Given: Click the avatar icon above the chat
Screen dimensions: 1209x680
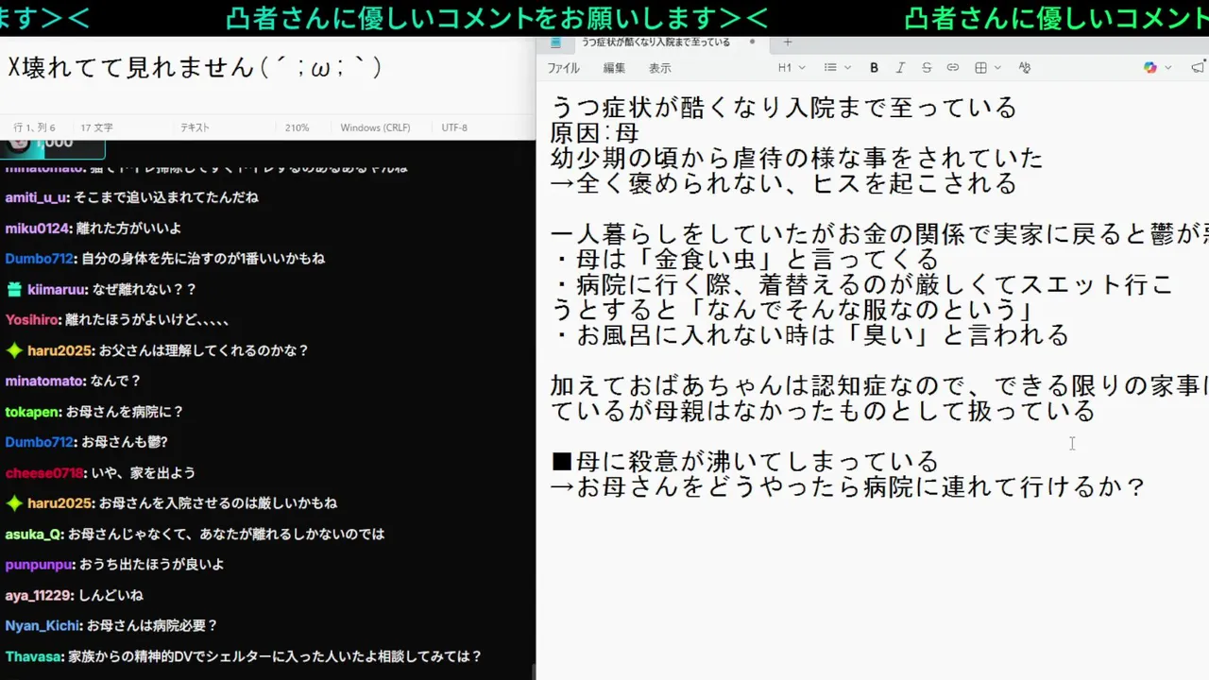Looking at the screenshot, I should [x=18, y=144].
